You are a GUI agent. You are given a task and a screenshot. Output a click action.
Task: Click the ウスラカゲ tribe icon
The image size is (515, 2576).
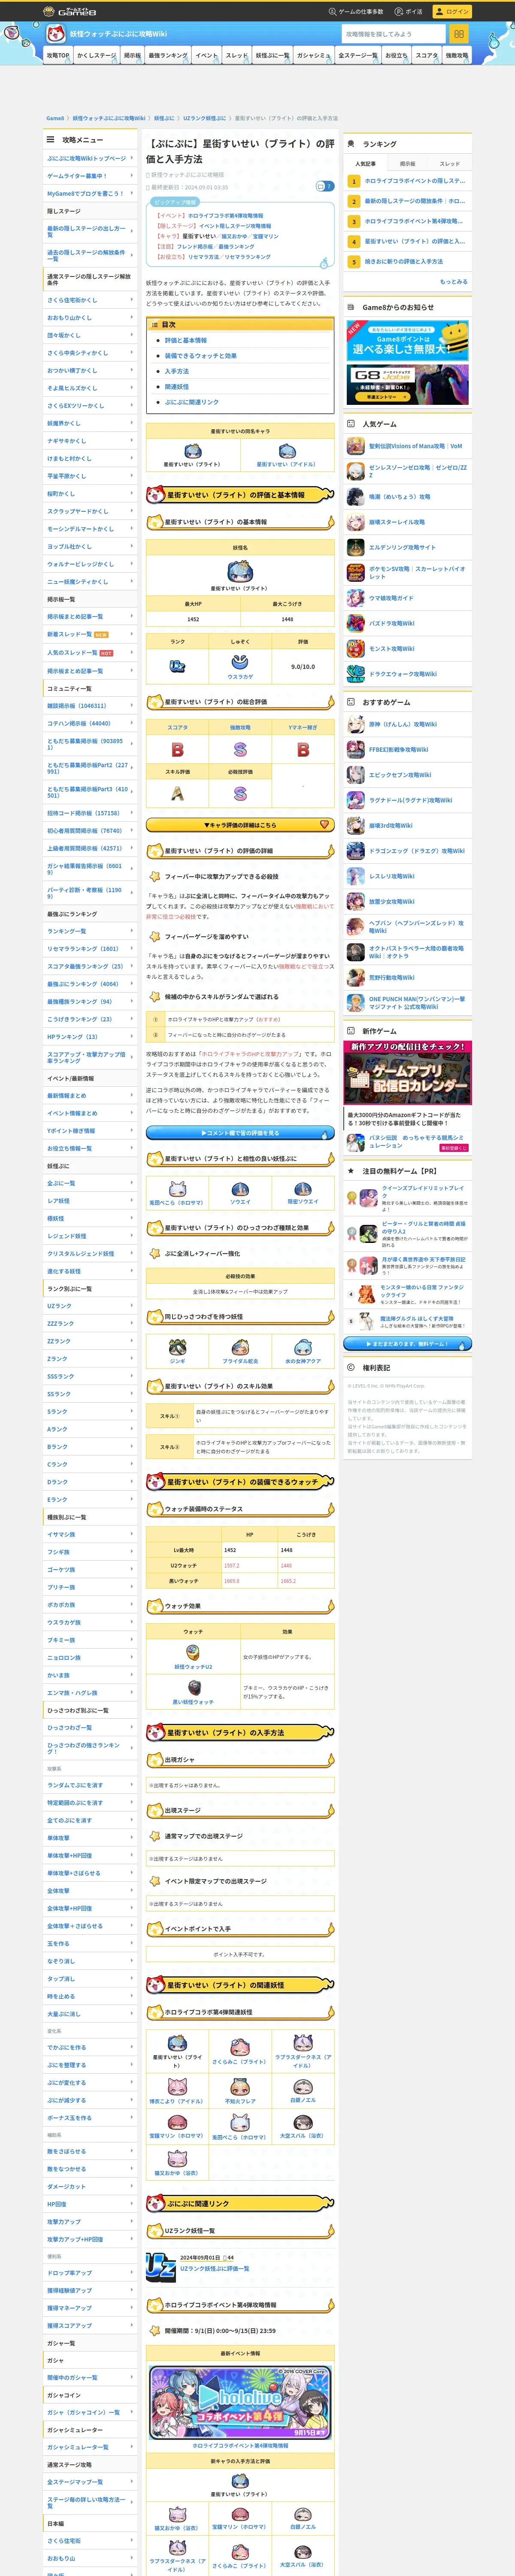click(240, 662)
